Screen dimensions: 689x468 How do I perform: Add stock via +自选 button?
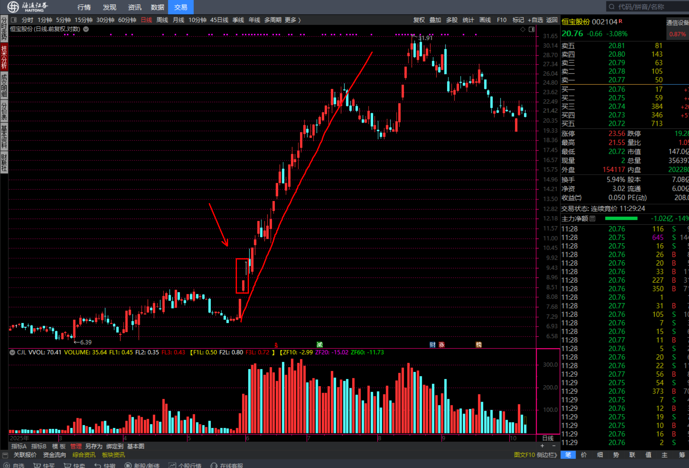[535, 20]
